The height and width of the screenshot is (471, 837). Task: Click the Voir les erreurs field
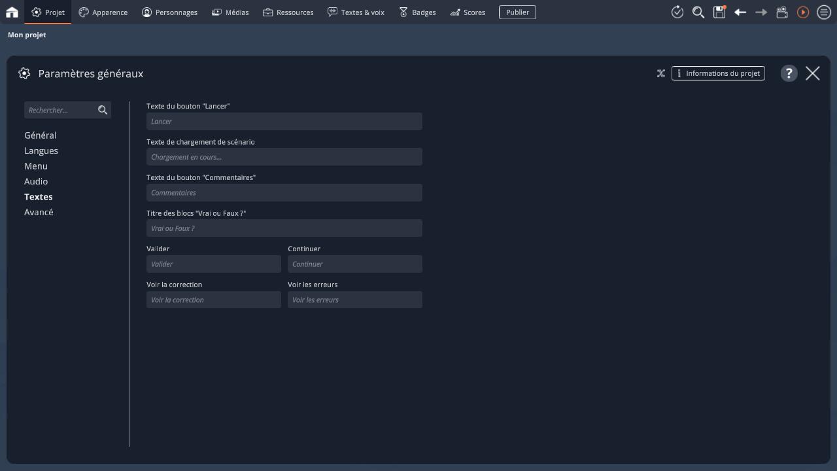(x=355, y=300)
